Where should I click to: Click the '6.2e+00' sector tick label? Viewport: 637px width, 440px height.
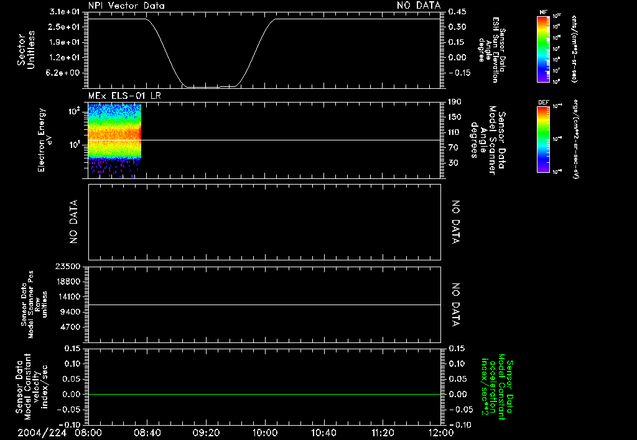[64, 73]
